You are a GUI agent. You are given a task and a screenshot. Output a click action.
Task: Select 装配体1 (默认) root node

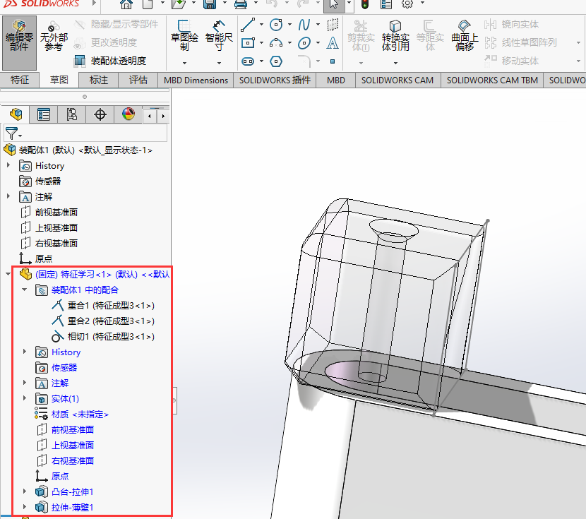tap(78, 150)
